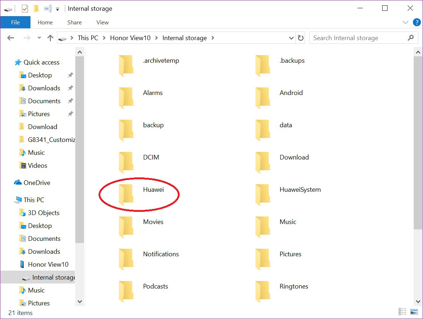Switch to the View ribbon tab

(103, 22)
